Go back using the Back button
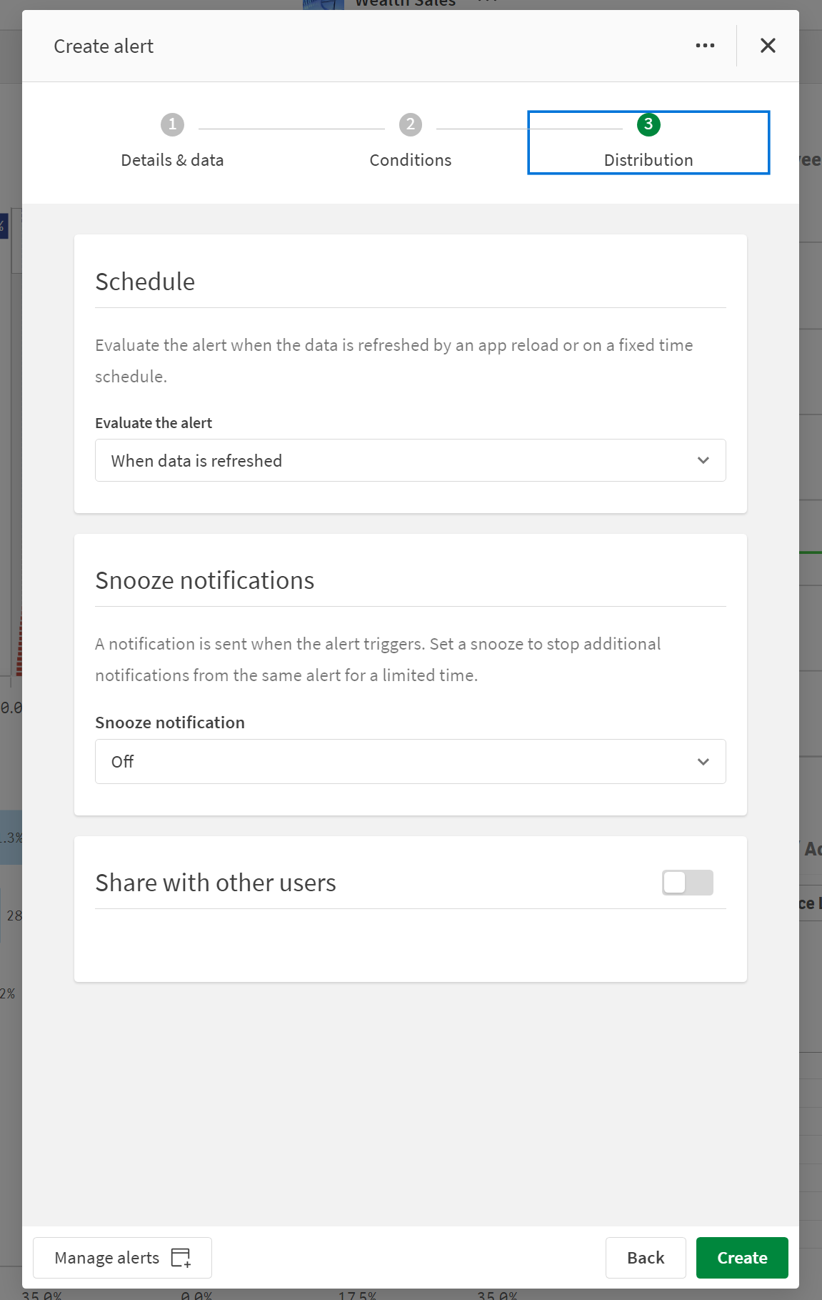This screenshot has height=1300, width=822. [645, 1258]
